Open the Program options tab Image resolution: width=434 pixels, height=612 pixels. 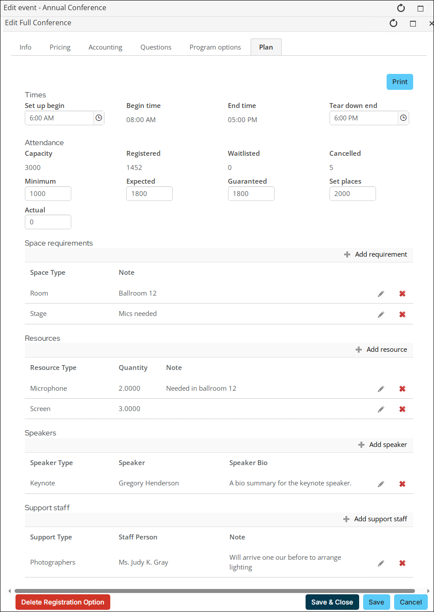(215, 47)
